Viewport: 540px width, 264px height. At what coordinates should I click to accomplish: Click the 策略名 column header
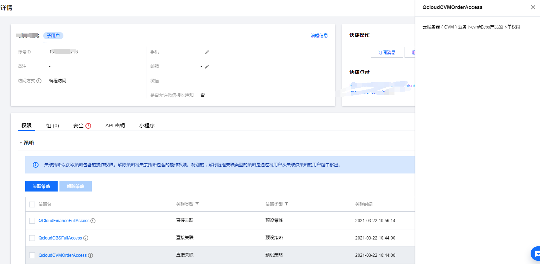pyautogui.click(x=45, y=204)
